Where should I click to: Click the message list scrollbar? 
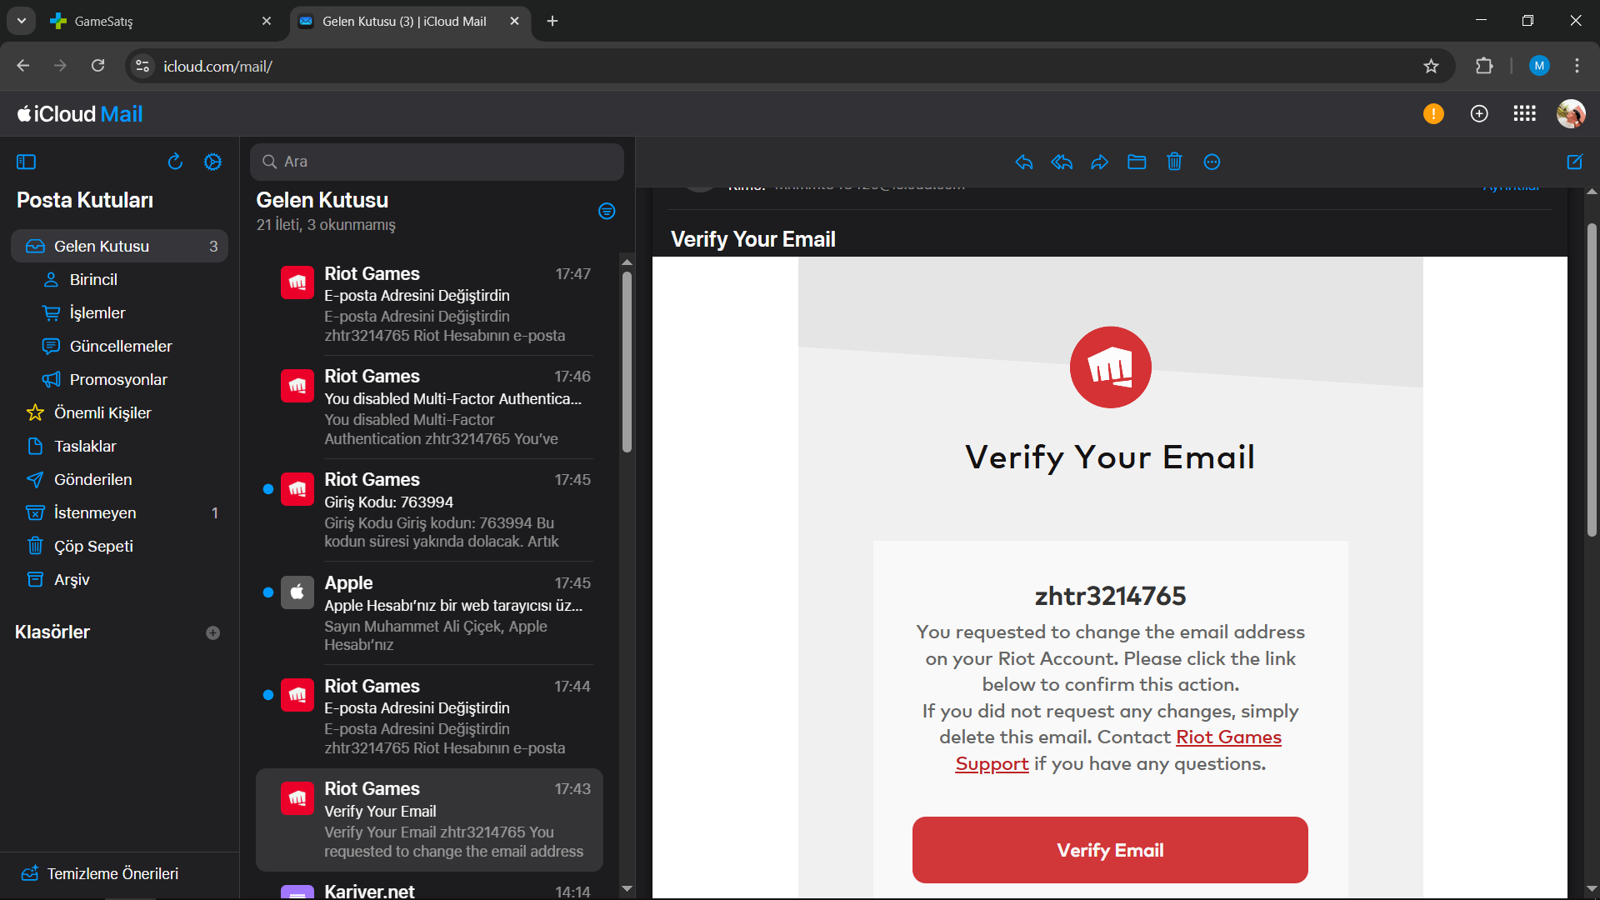[627, 362]
